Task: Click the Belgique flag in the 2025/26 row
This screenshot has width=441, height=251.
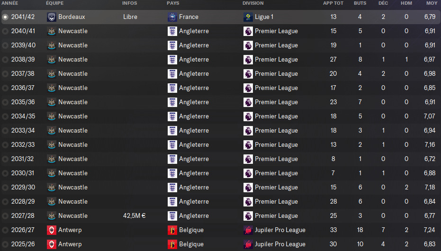Action: (x=172, y=244)
